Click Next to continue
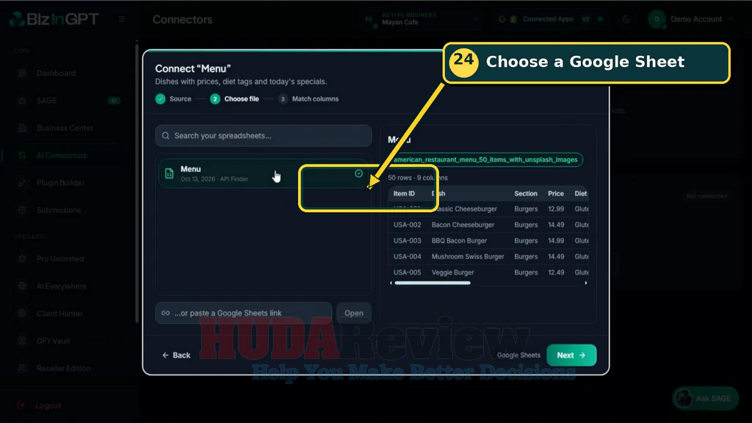Screen dimensions: 752x423 point(571,355)
